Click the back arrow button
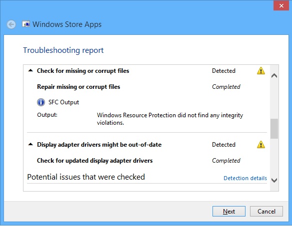Image resolution: width=292 pixels, height=226 pixels. 11,24
